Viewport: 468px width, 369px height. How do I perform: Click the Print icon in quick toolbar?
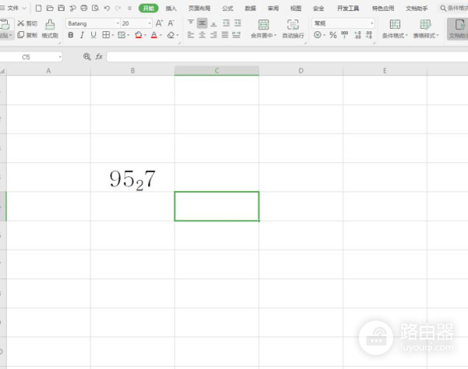(83, 8)
